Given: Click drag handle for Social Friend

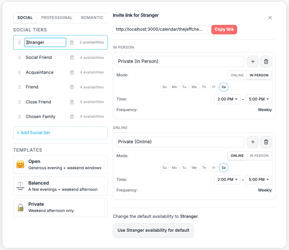Looking at the screenshot, I should (20, 58).
